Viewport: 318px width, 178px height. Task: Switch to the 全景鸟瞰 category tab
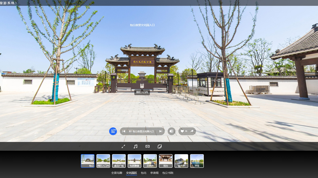[x=116, y=173]
